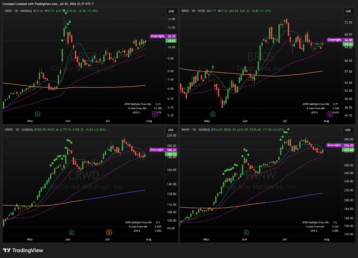Click the 360.00 price level on PANW axis
Image resolution: width=358 pixels, height=258 pixels.
(x=348, y=139)
